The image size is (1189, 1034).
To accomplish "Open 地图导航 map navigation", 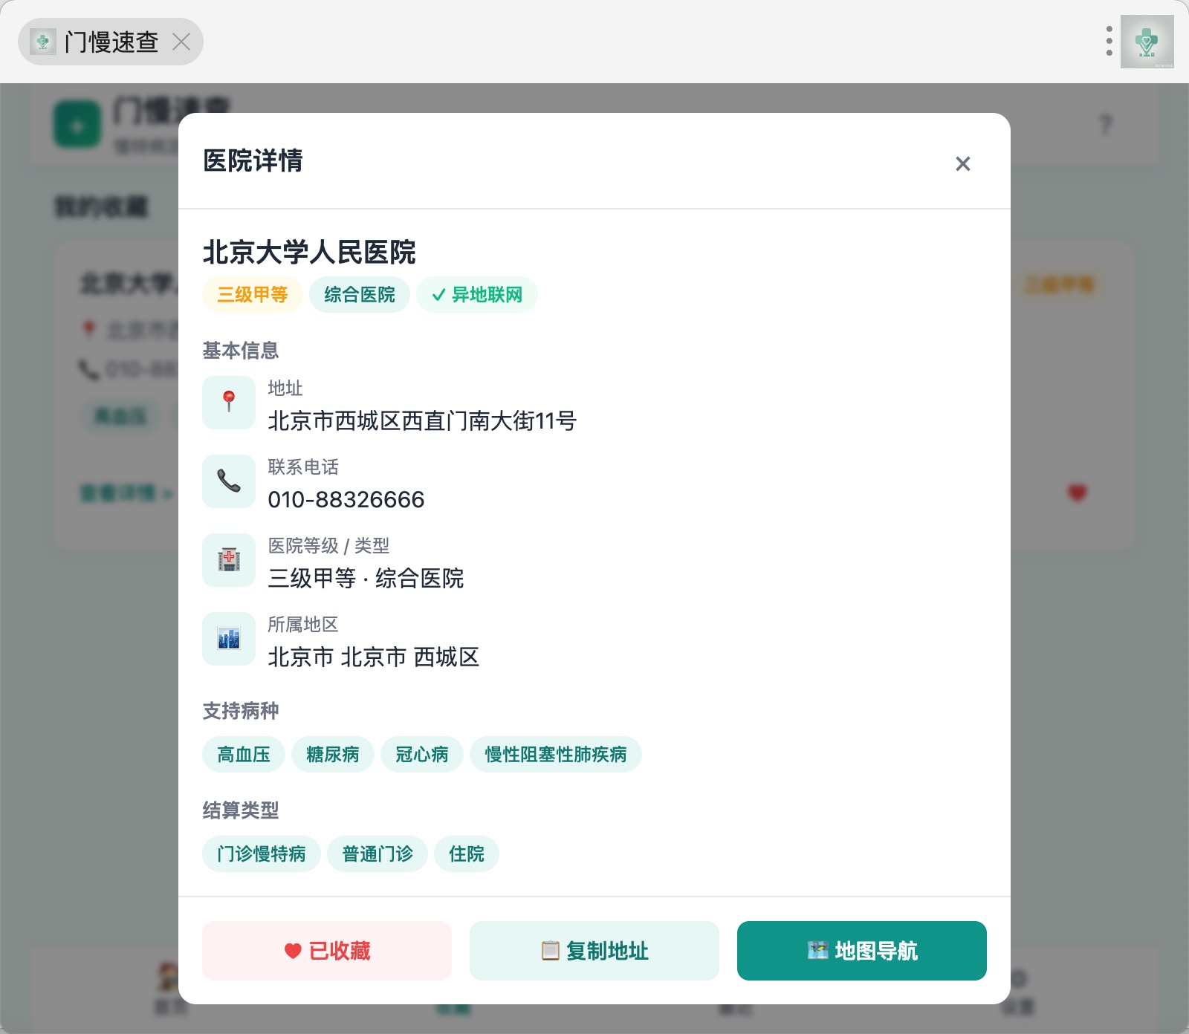I will [862, 951].
